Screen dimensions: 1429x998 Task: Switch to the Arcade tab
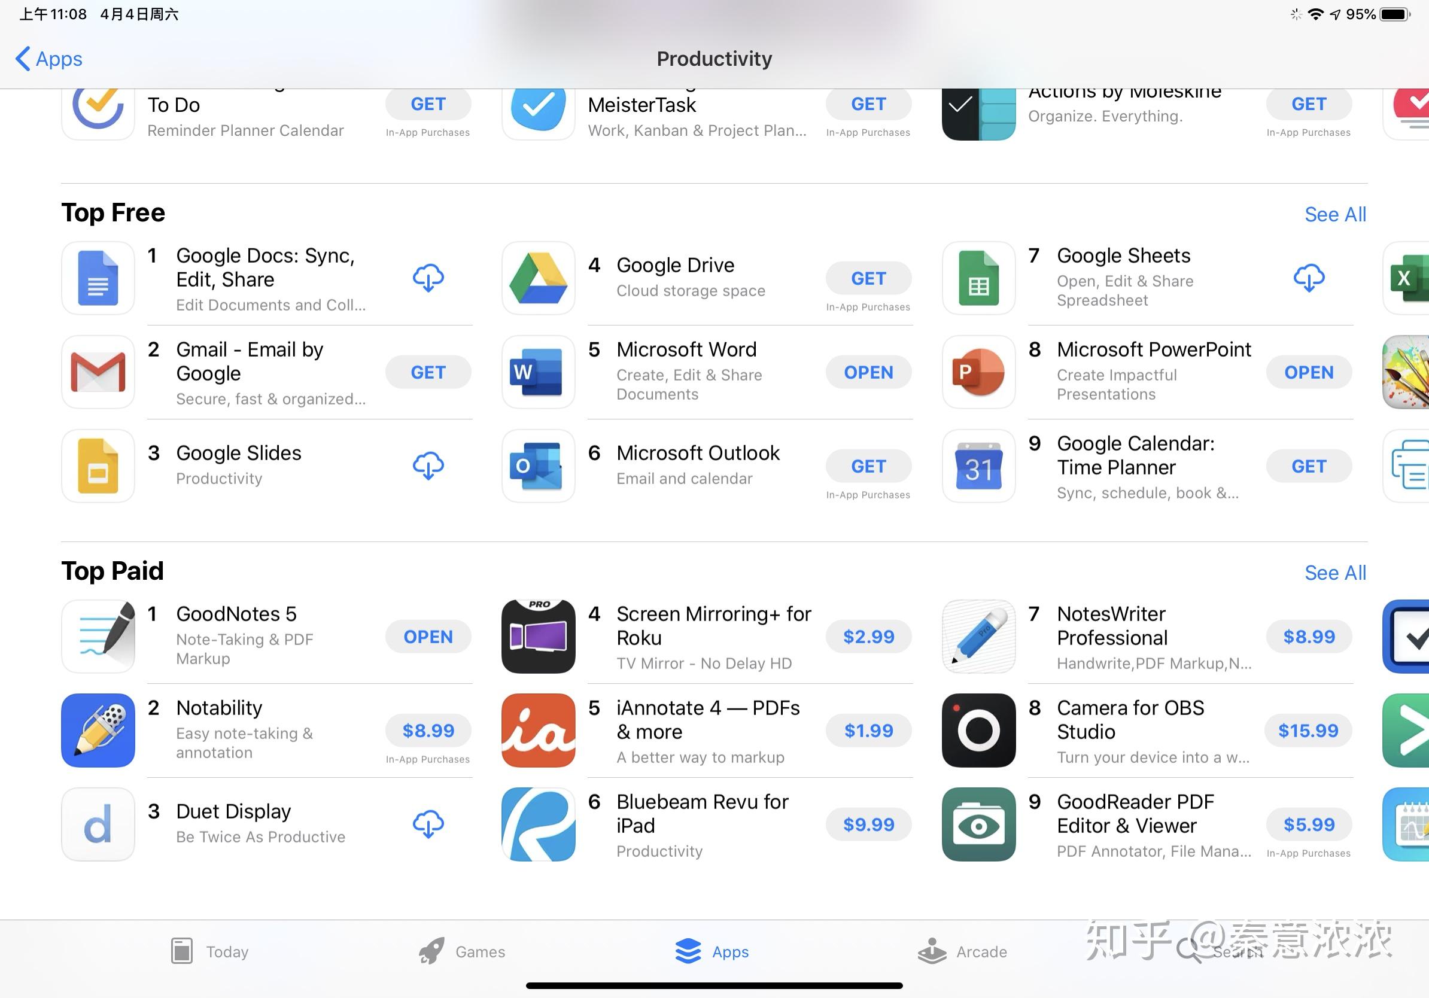[962, 951]
